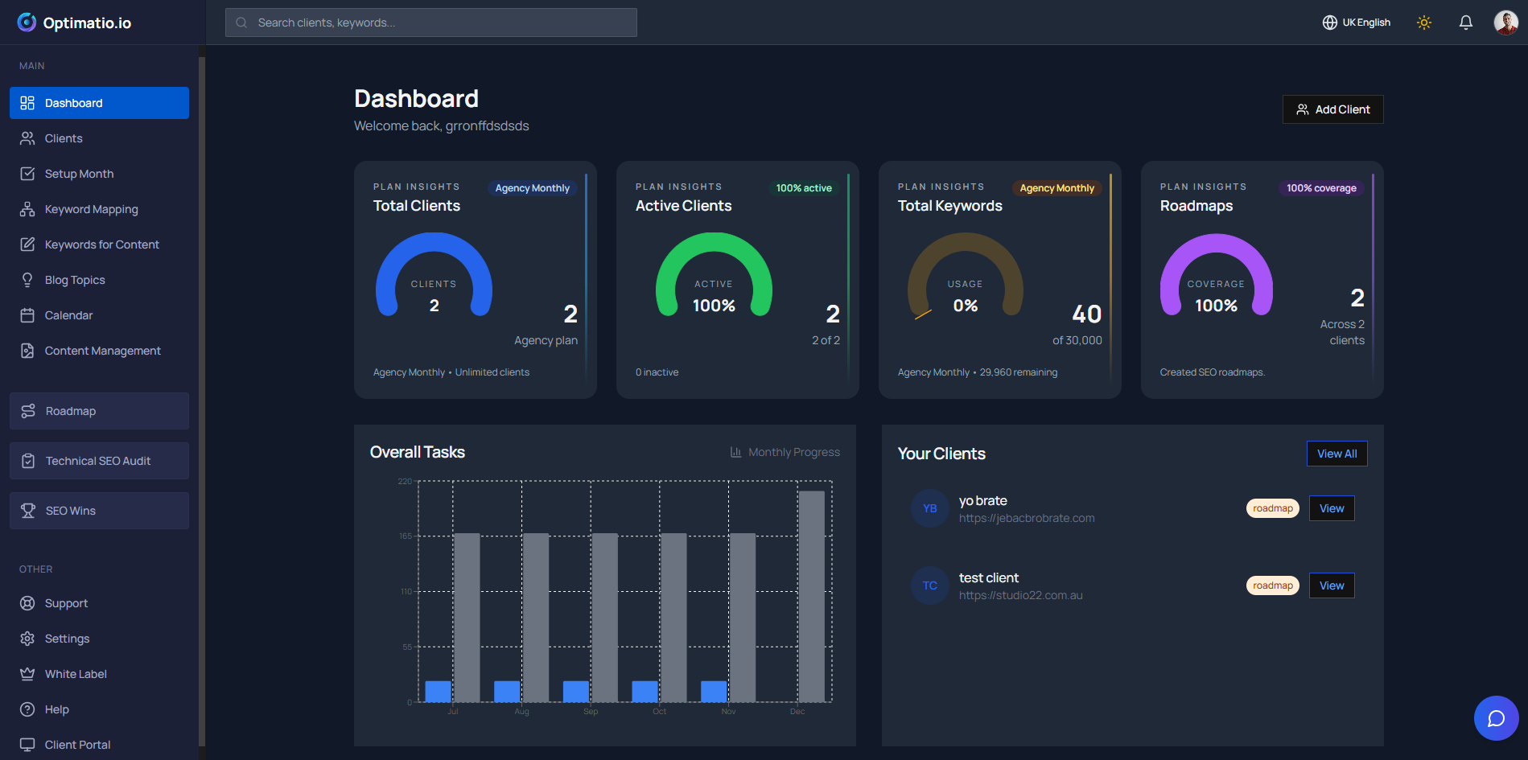Click the Add Client button
Image resolution: width=1528 pixels, height=760 pixels.
(1332, 109)
